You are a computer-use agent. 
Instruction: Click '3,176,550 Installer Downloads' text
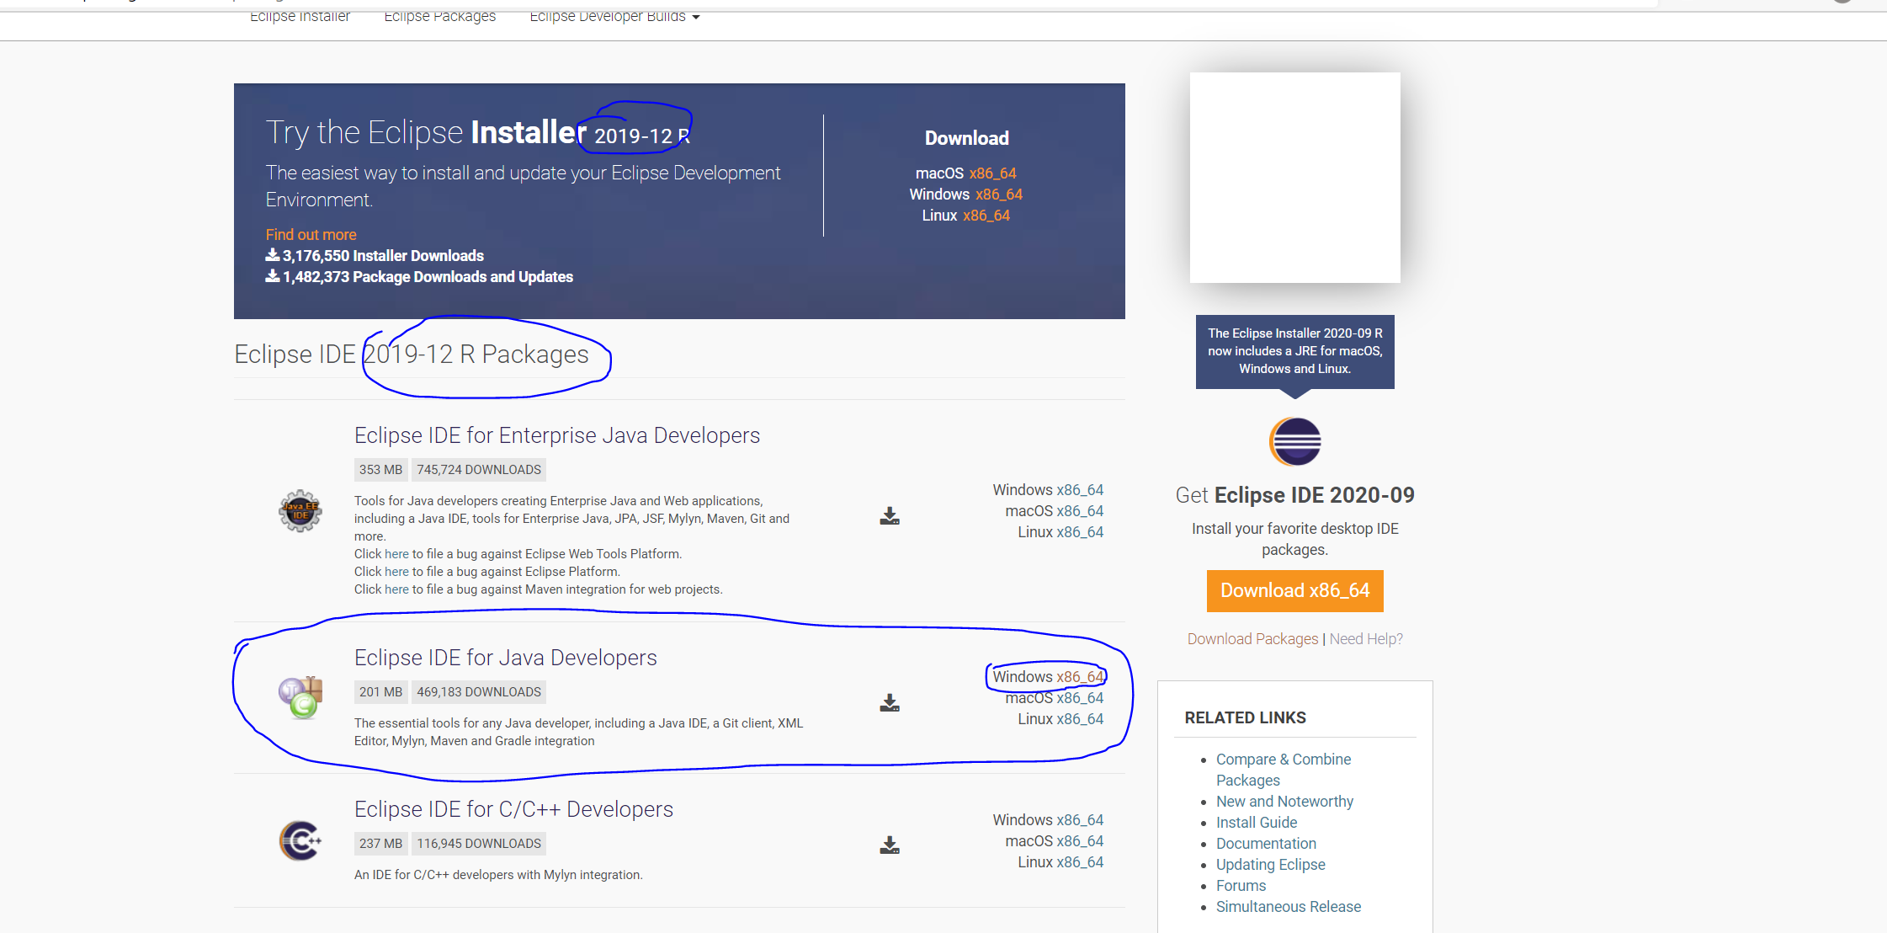click(x=383, y=255)
